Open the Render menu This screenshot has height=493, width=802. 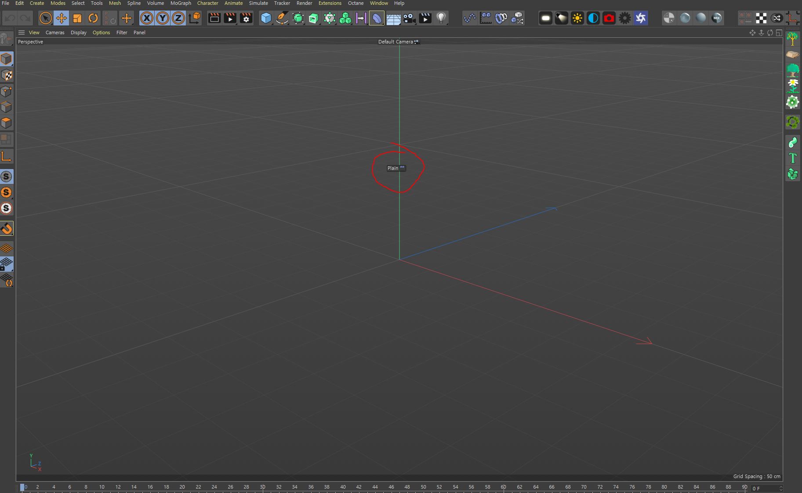(x=304, y=3)
